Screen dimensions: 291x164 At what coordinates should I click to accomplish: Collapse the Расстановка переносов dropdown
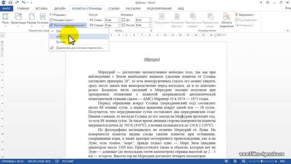(68, 25)
